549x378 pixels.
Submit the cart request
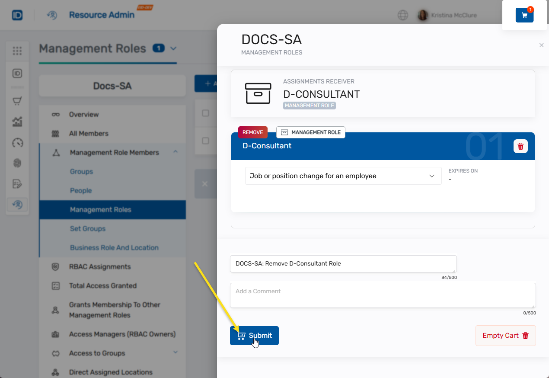click(254, 336)
